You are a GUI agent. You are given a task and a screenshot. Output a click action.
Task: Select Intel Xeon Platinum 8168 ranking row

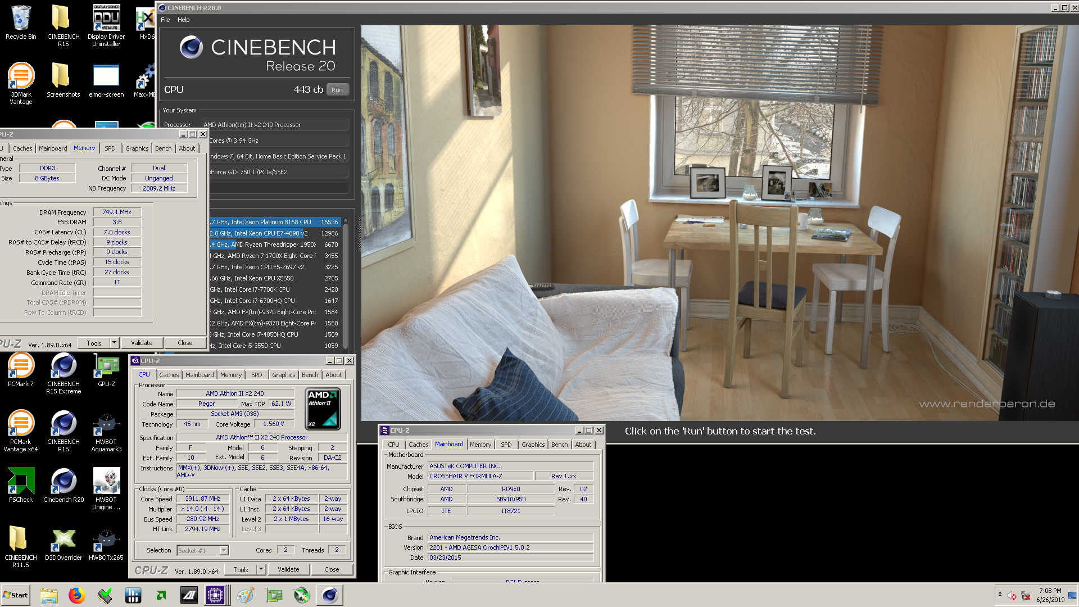point(274,222)
